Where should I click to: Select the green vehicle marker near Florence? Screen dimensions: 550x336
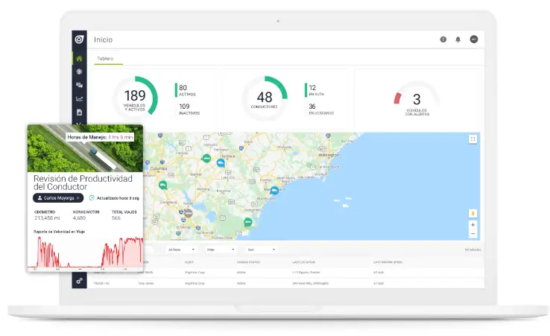pos(206,159)
